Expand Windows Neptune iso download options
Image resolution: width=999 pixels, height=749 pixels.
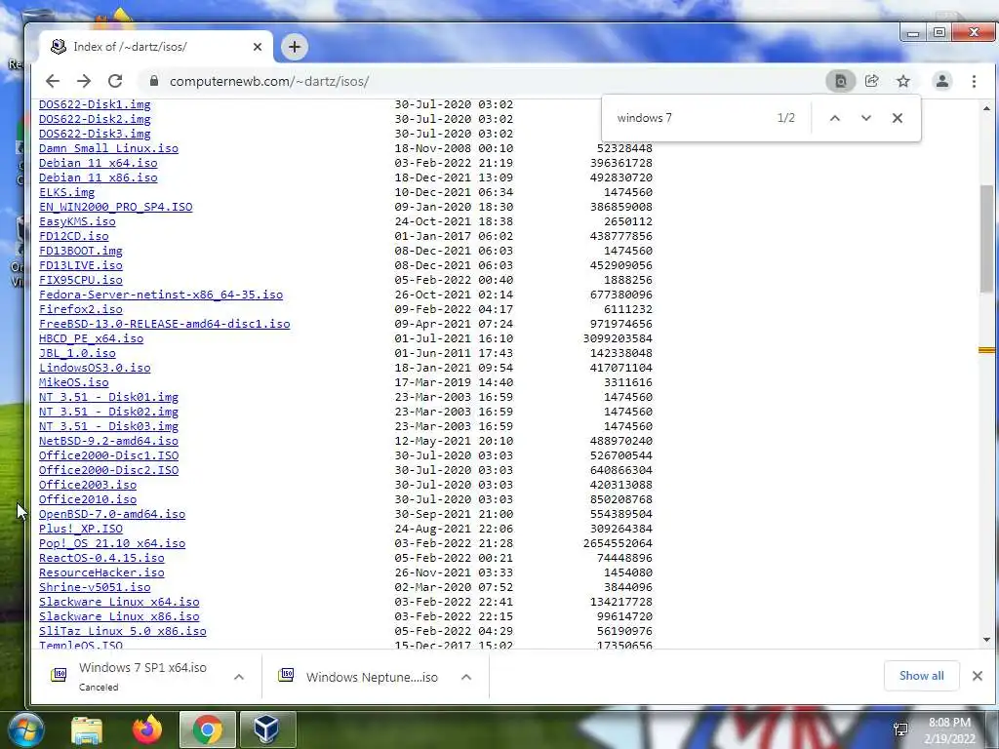[466, 677]
